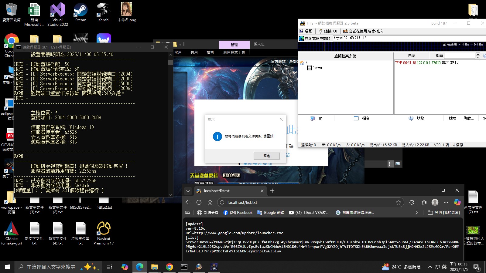
Task: Click the 共用 tab in File Explorer
Action: [x=194, y=52]
